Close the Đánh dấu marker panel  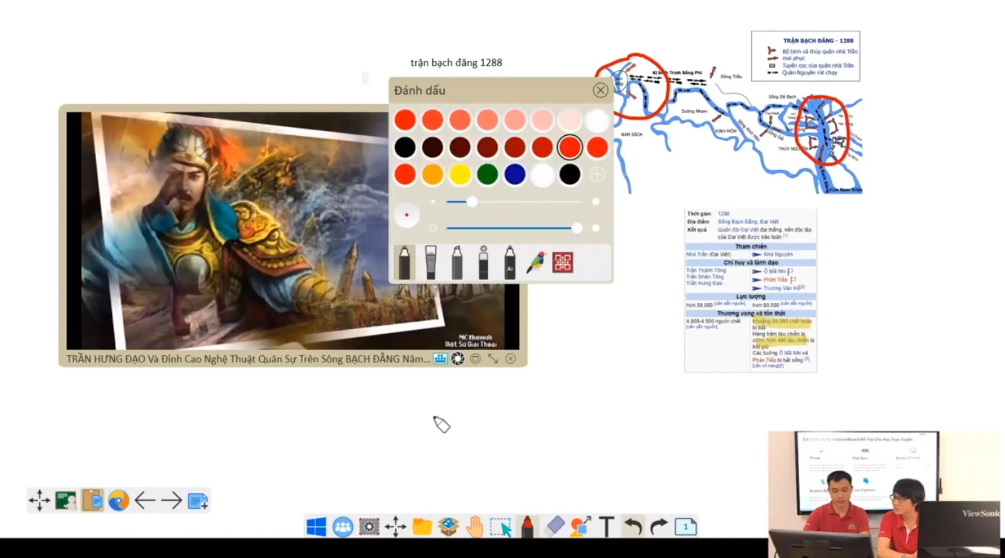click(600, 90)
